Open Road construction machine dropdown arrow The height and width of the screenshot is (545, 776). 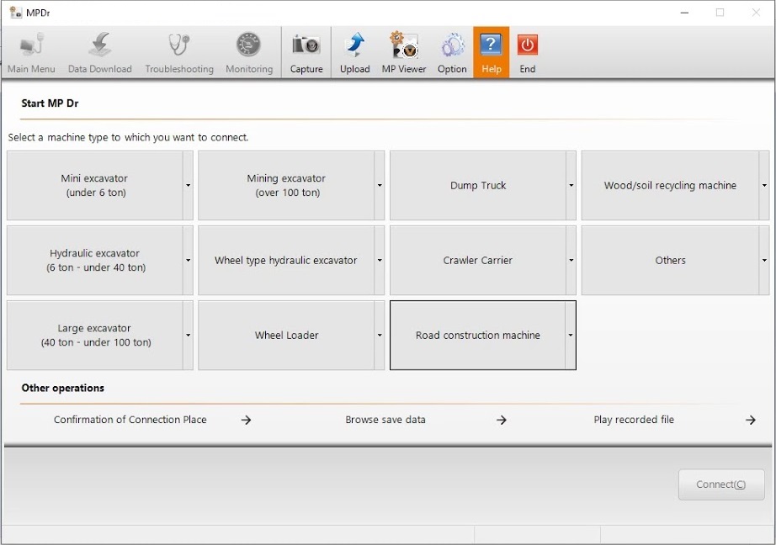(571, 336)
